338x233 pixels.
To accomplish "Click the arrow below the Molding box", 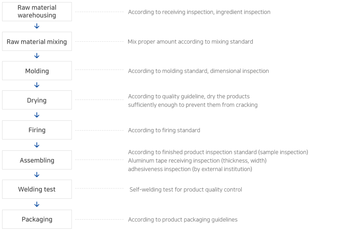I will tap(37, 85).
